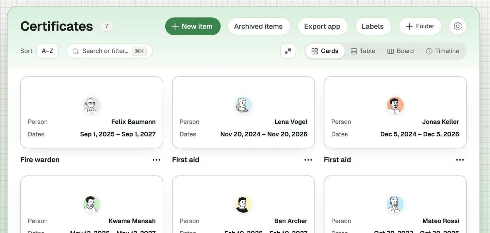
Task: Switch to the Table view
Action: click(363, 51)
